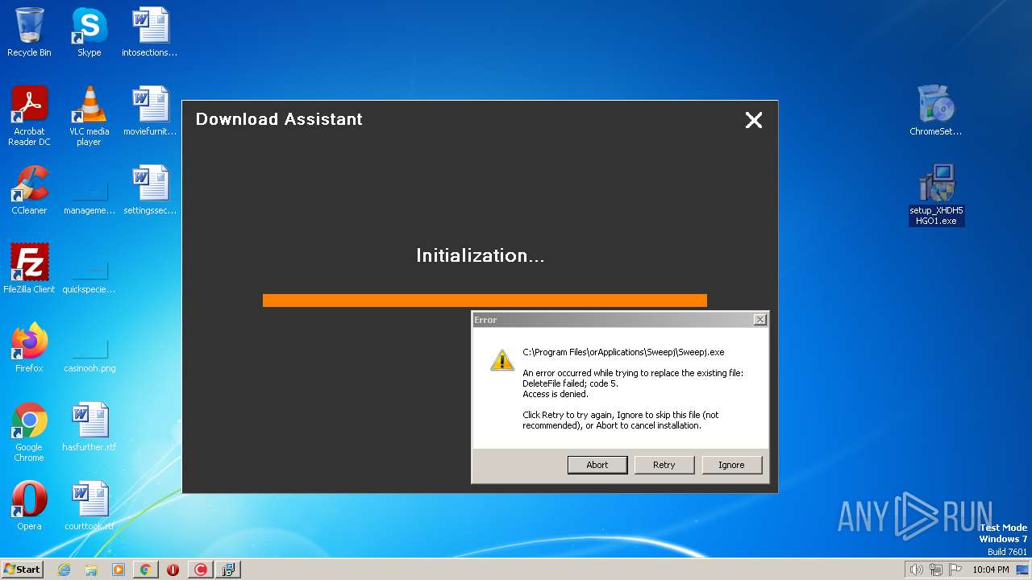
Task: Select the settingssec Word document icon
Action: (x=150, y=190)
